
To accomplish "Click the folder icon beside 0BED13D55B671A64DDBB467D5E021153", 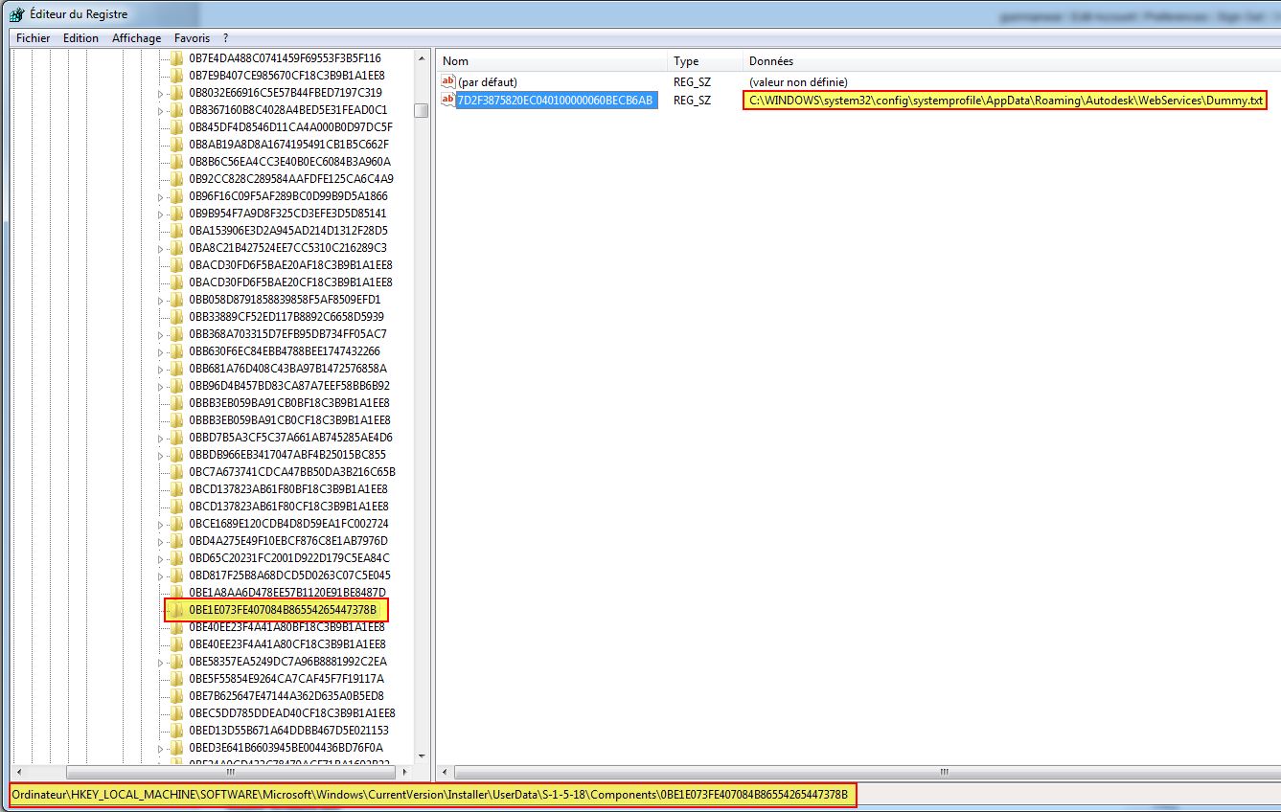I will tap(176, 731).
